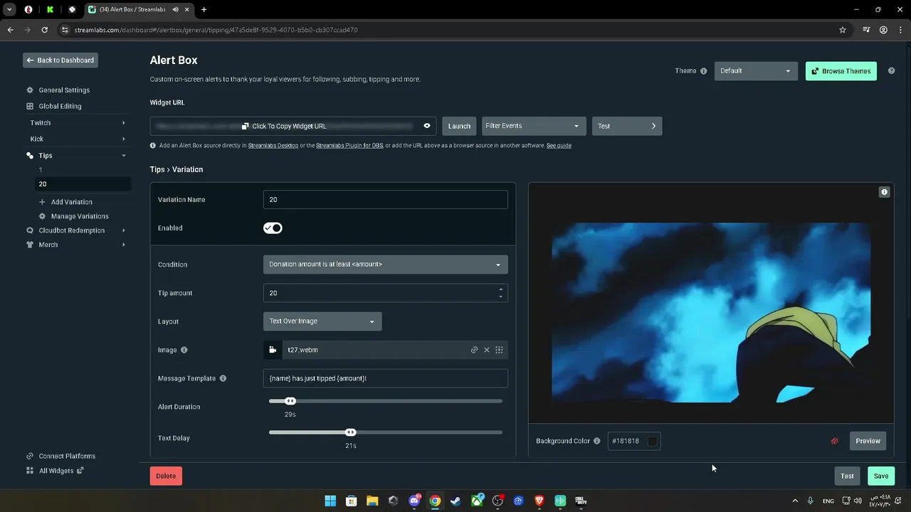
Task: Click the Browse Themes button
Action: point(841,71)
